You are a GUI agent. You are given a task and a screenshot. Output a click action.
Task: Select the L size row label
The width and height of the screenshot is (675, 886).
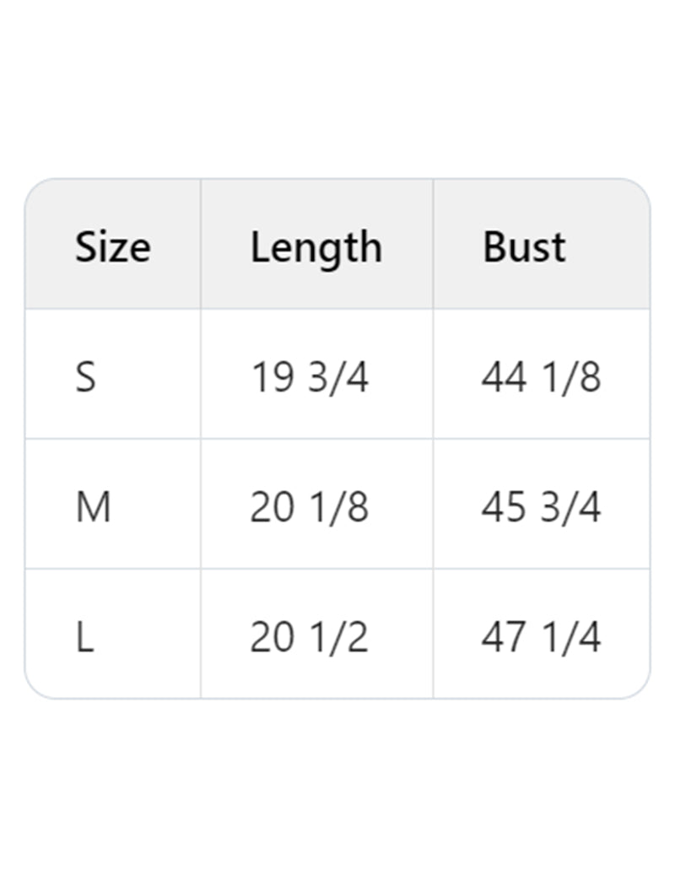click(x=84, y=638)
